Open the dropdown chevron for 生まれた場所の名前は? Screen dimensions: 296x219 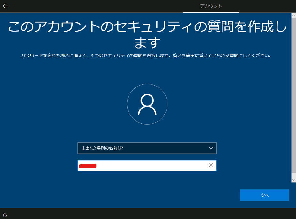pyautogui.click(x=211, y=148)
